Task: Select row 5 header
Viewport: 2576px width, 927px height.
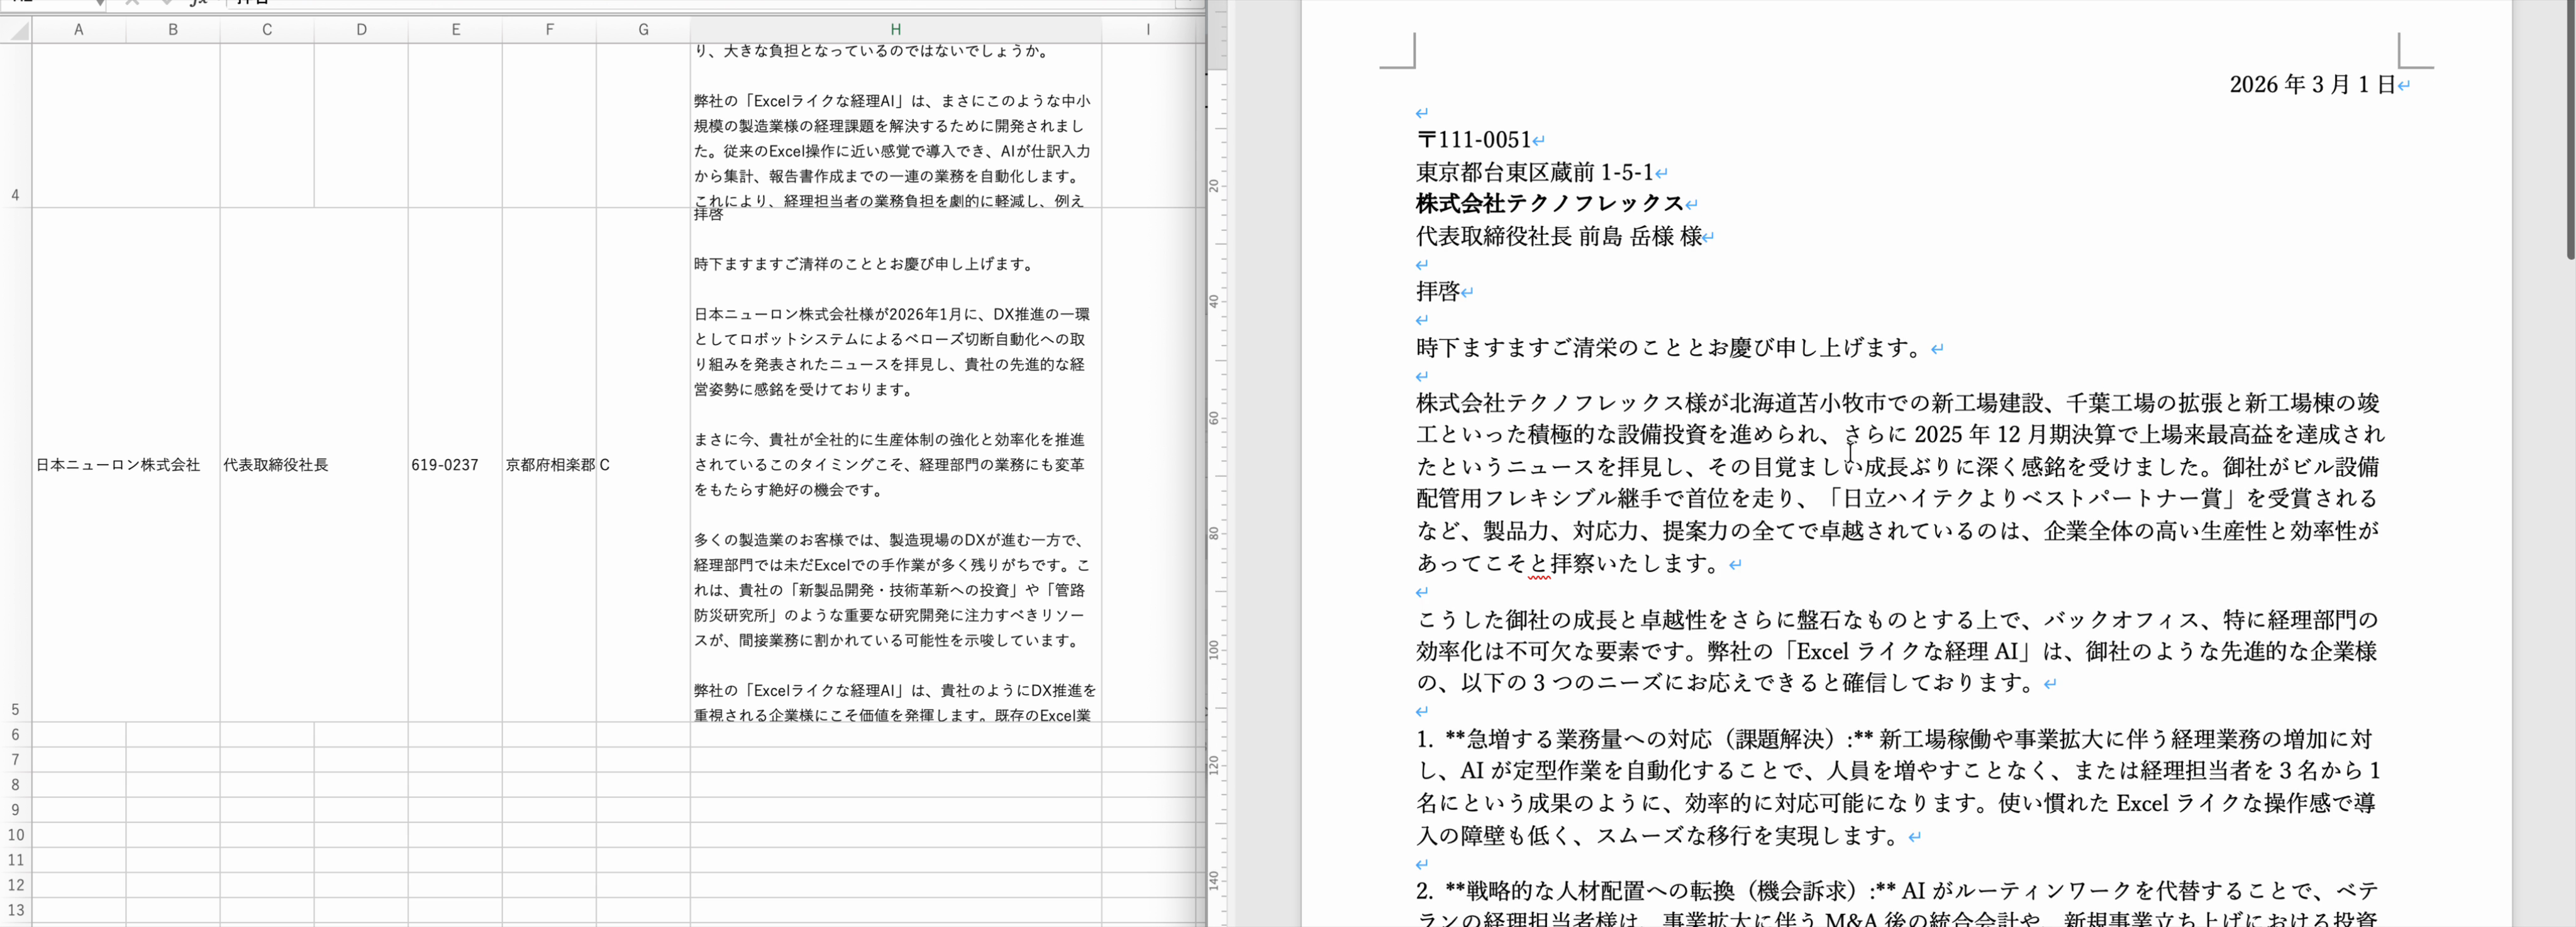Action: pyautogui.click(x=15, y=709)
